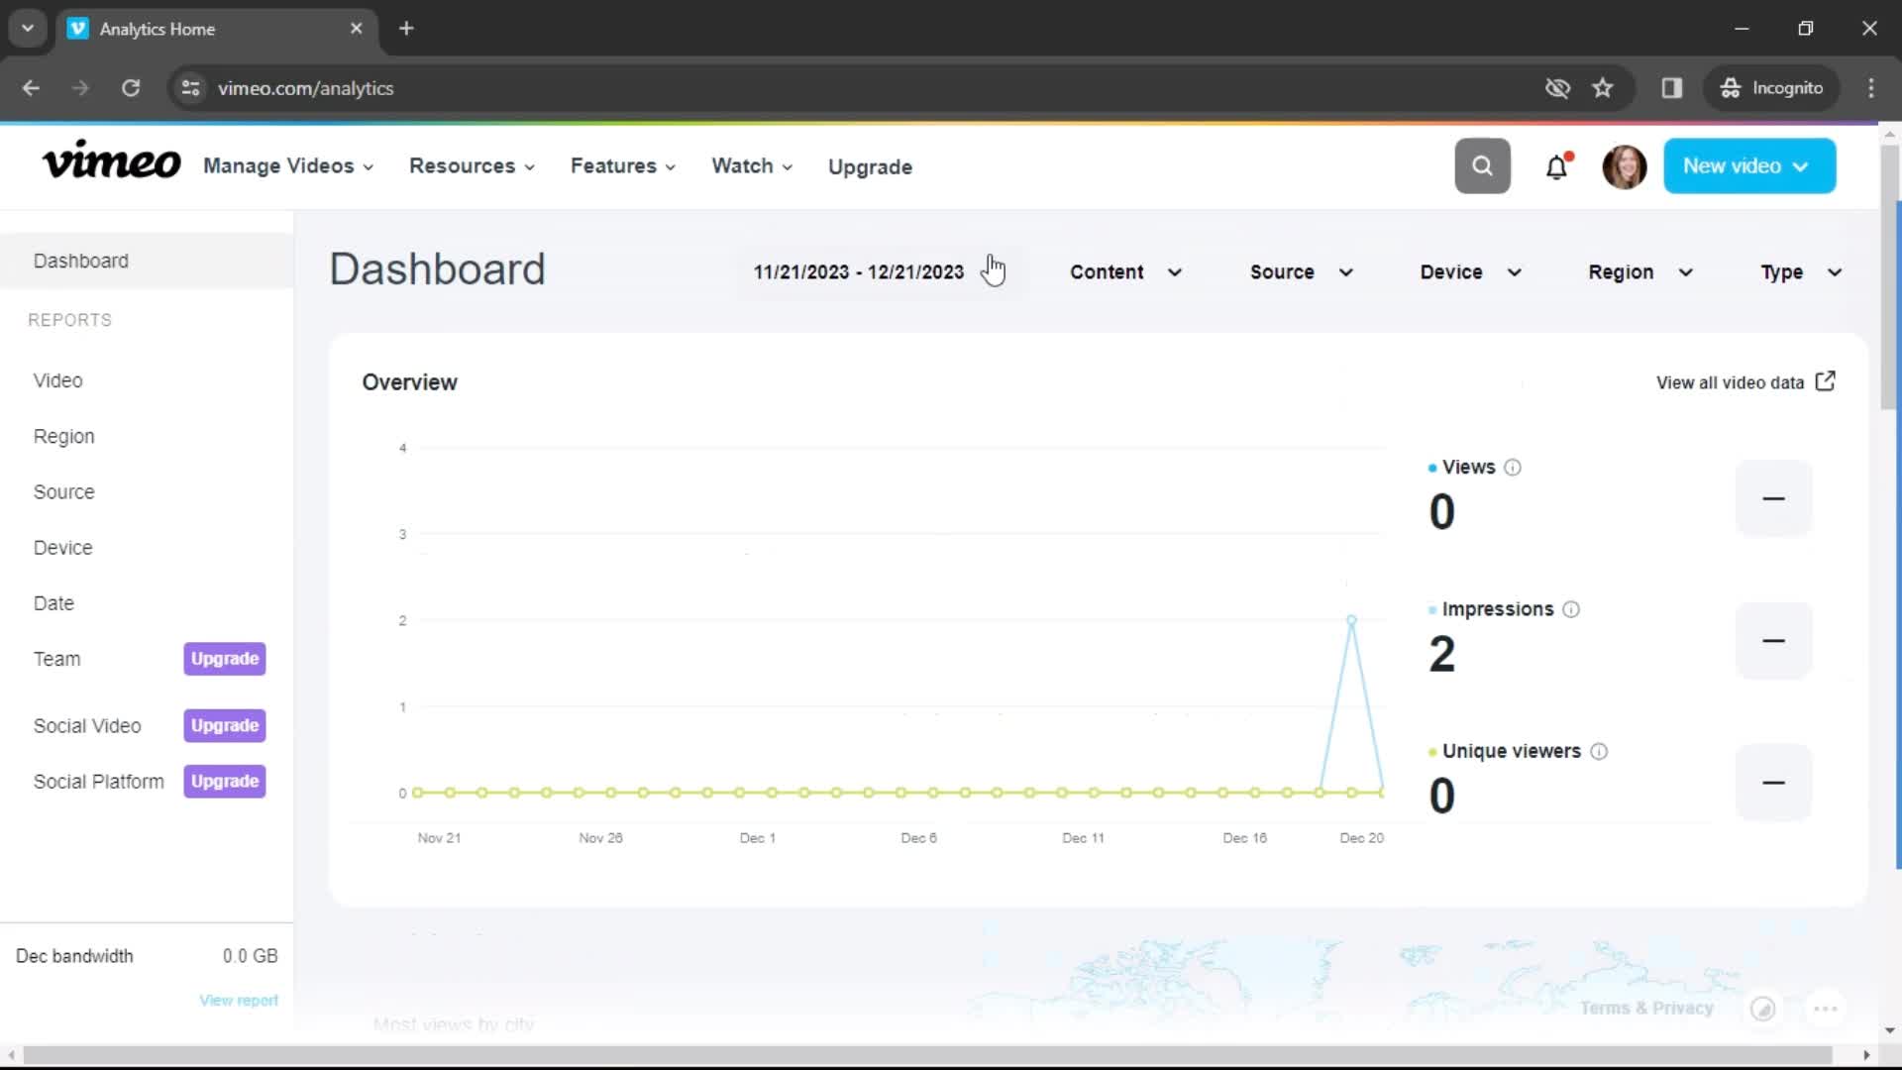Viewport: 1902px width, 1070px height.
Task: Click the vertical page scrollbar
Action: click(x=1889, y=277)
